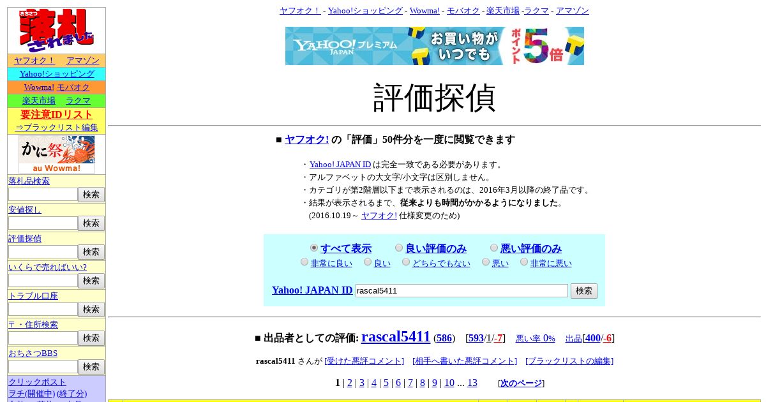Click the トラブル口座 sidebar link
The image size is (766, 402).
click(x=33, y=296)
